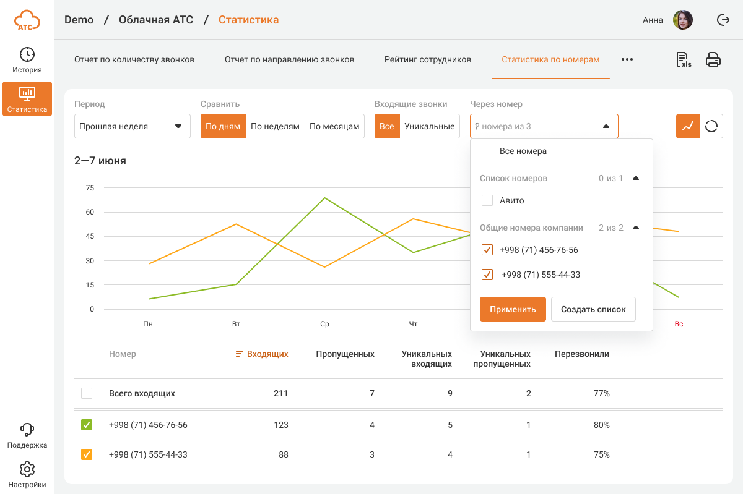Open the Рейтинг сотрудников tab
Screen dimensions: 743x494
(427, 60)
